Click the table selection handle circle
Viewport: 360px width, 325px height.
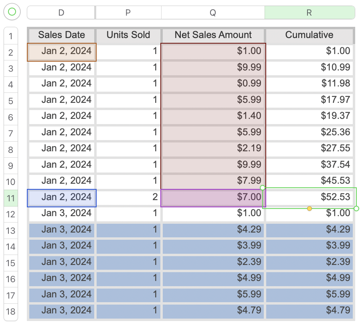pos(12,12)
